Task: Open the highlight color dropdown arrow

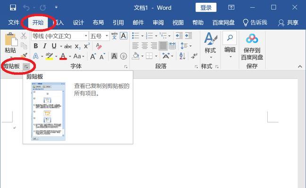Action: (56, 56)
